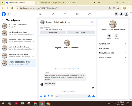This screenshot has height=106, width=132.
Task: Open the Windows Start menu
Action: point(3,103)
